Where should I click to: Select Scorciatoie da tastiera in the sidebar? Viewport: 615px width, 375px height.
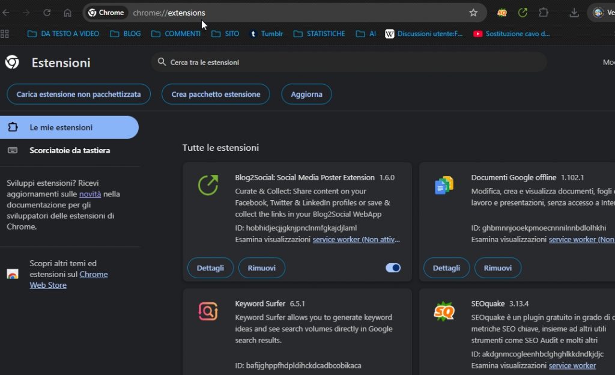click(69, 150)
